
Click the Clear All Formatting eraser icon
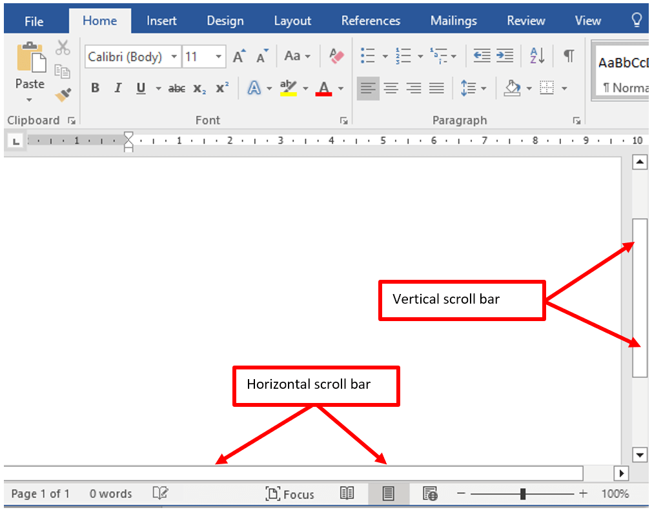pos(336,56)
